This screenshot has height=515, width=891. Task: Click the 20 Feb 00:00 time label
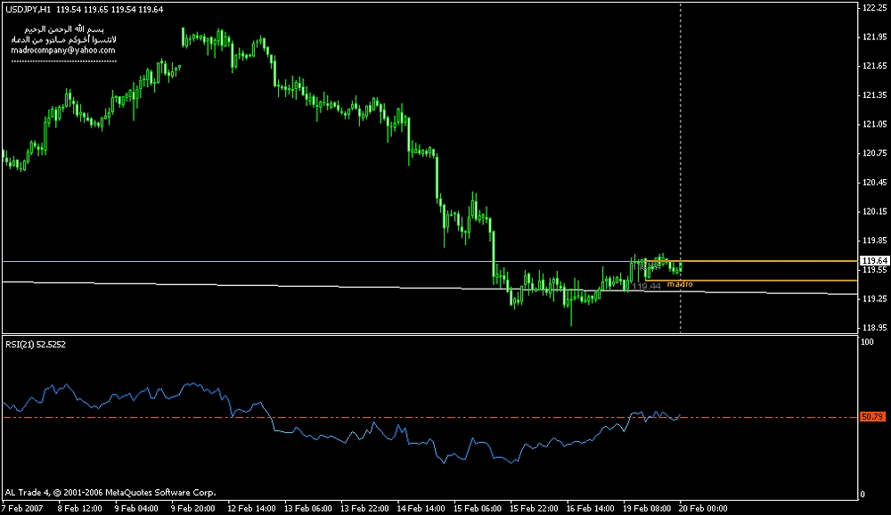click(x=704, y=508)
